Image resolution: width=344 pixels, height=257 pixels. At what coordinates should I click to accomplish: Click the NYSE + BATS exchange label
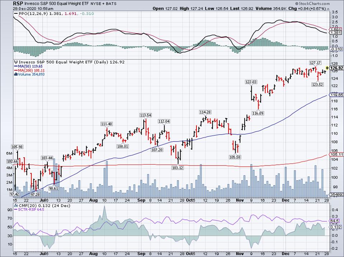point(104,4)
